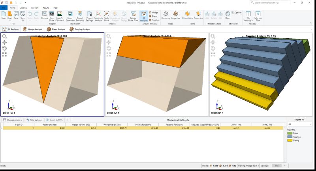Click the quick-access save icon in title bar

[x=7, y=3]
